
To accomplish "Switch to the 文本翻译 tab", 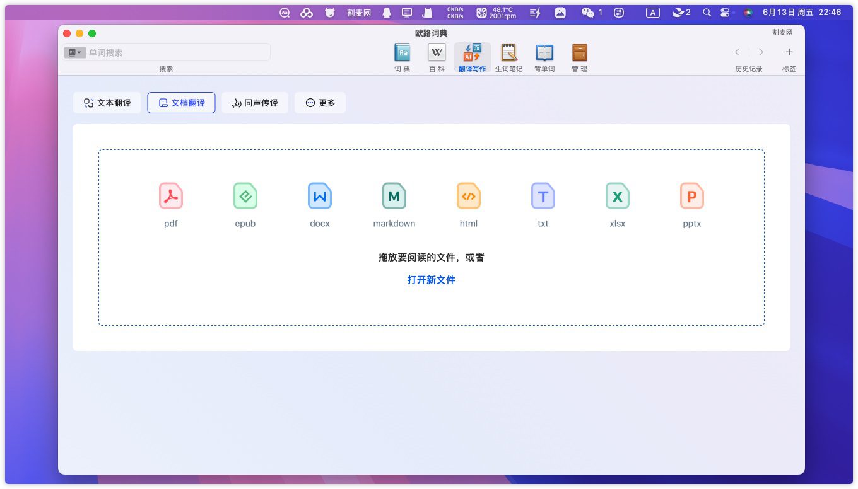I will (x=107, y=103).
